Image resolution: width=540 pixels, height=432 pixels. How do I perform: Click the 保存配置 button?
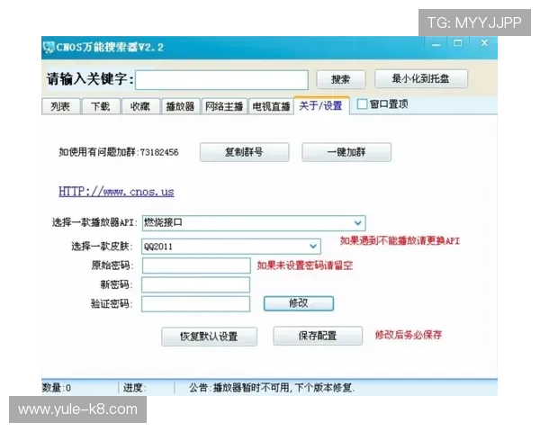coord(318,336)
